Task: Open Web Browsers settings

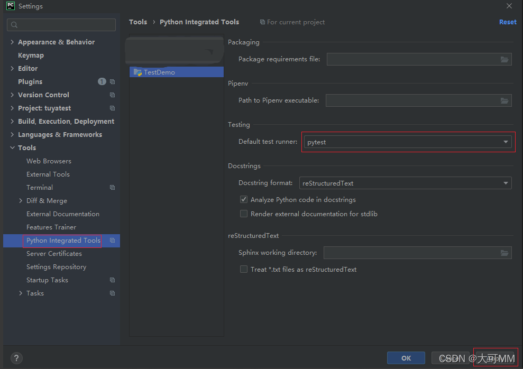Action: click(x=49, y=161)
